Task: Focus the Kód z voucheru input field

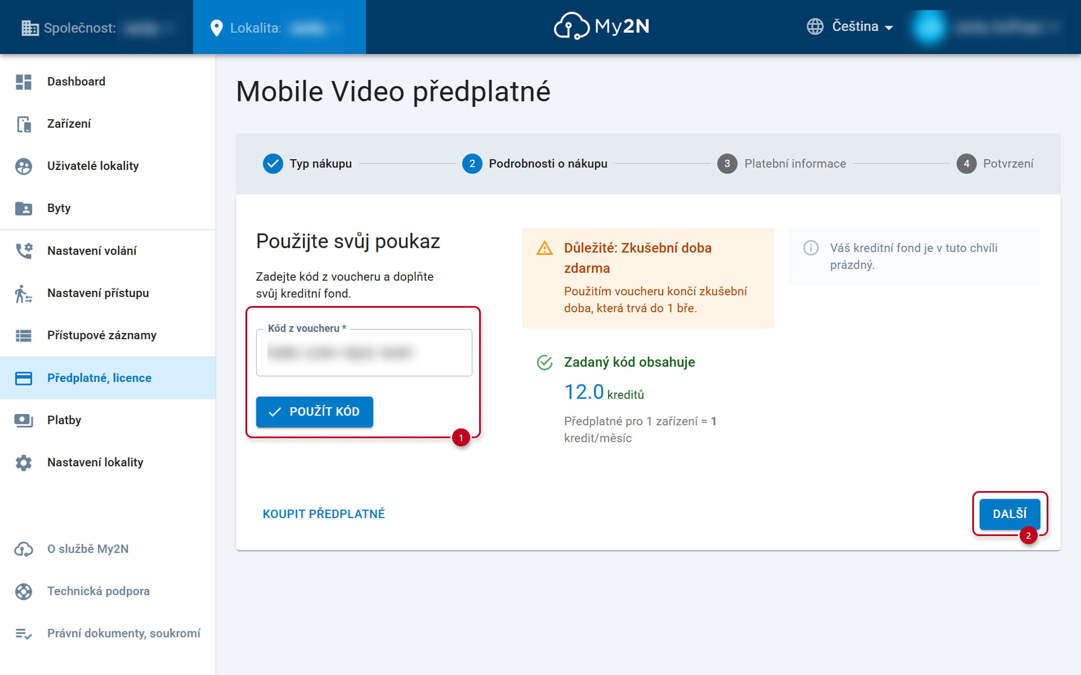Action: [364, 353]
